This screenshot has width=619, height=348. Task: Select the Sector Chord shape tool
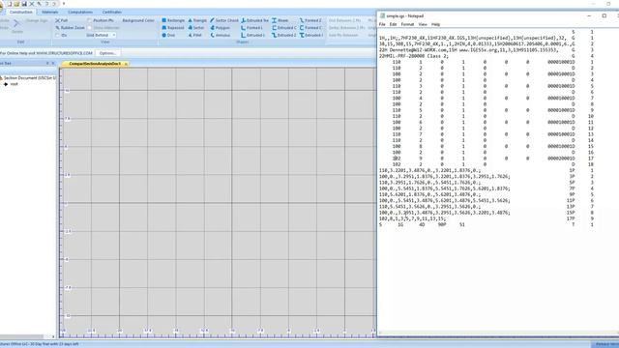pos(224,20)
